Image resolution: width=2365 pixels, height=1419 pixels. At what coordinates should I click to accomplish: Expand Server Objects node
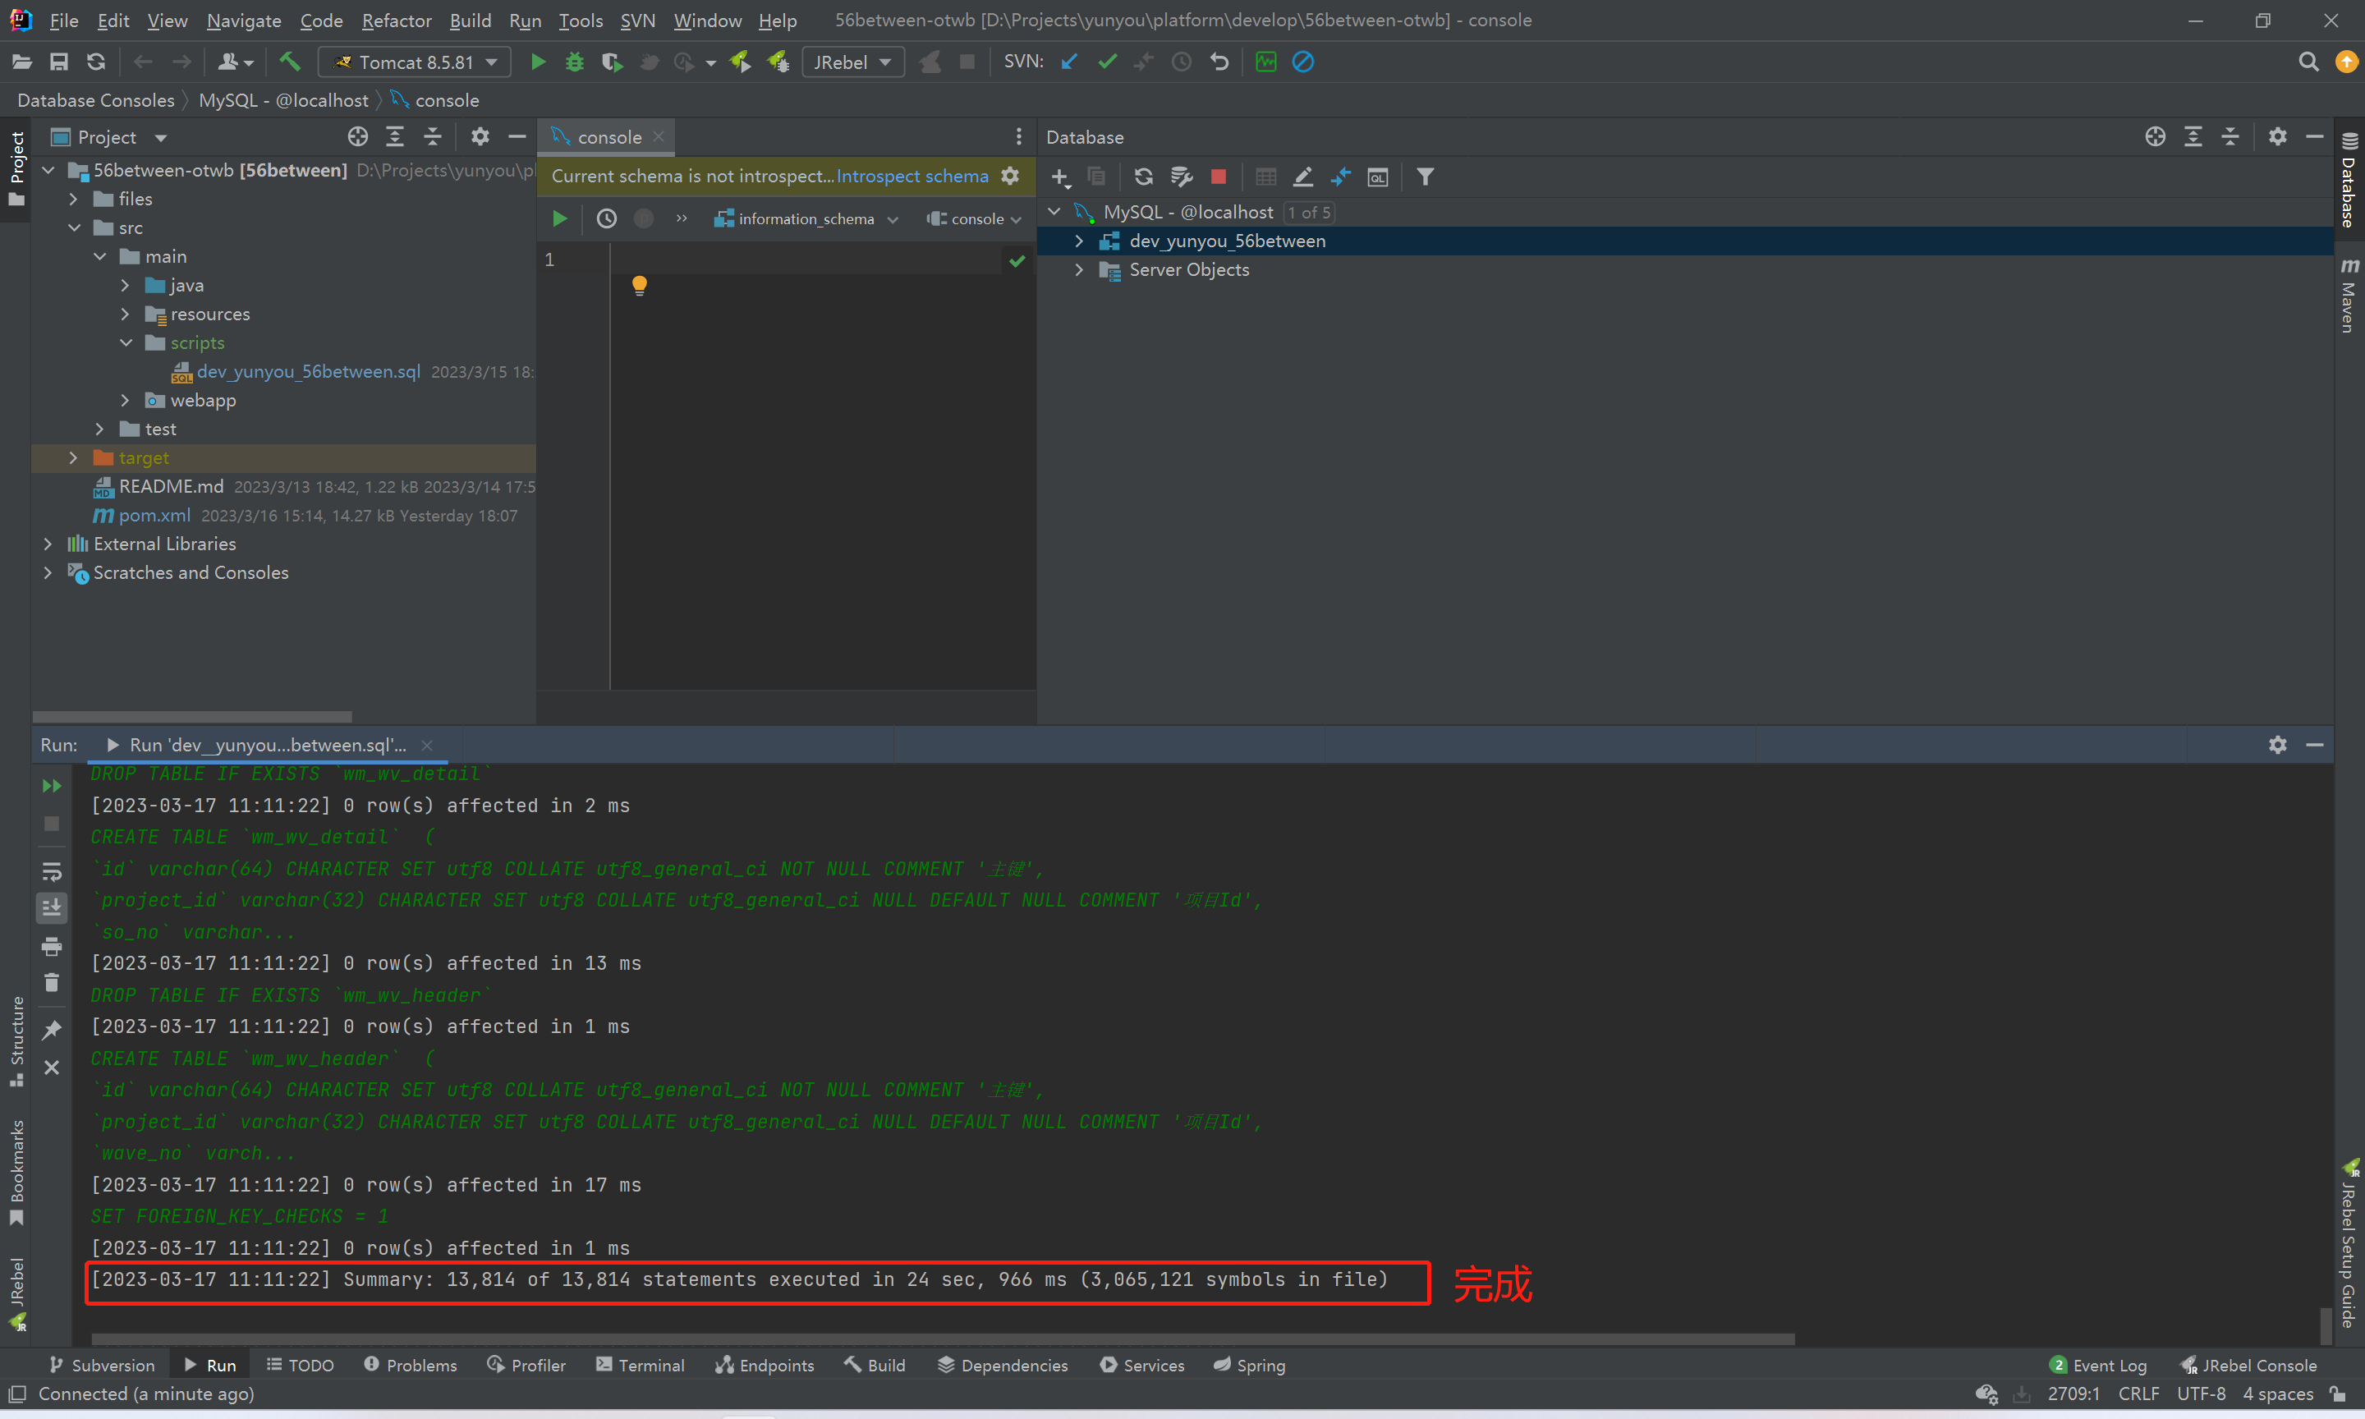click(1078, 269)
